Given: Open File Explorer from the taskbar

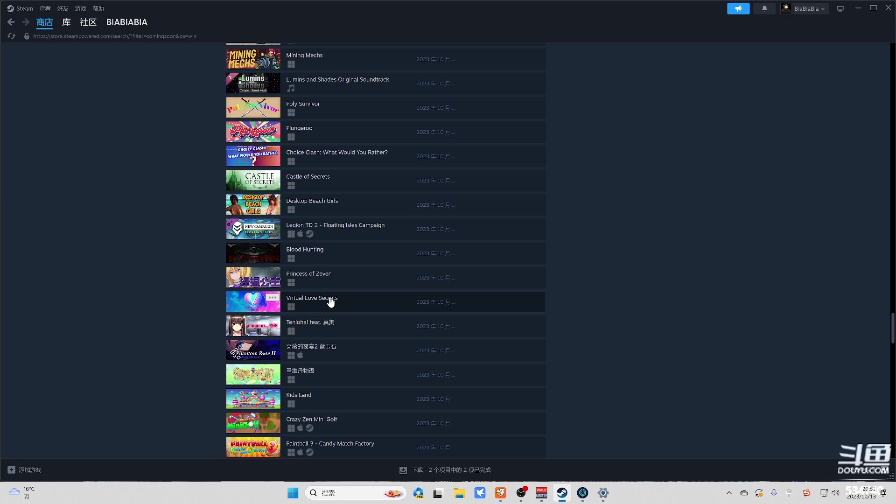Looking at the screenshot, I should (x=459, y=493).
